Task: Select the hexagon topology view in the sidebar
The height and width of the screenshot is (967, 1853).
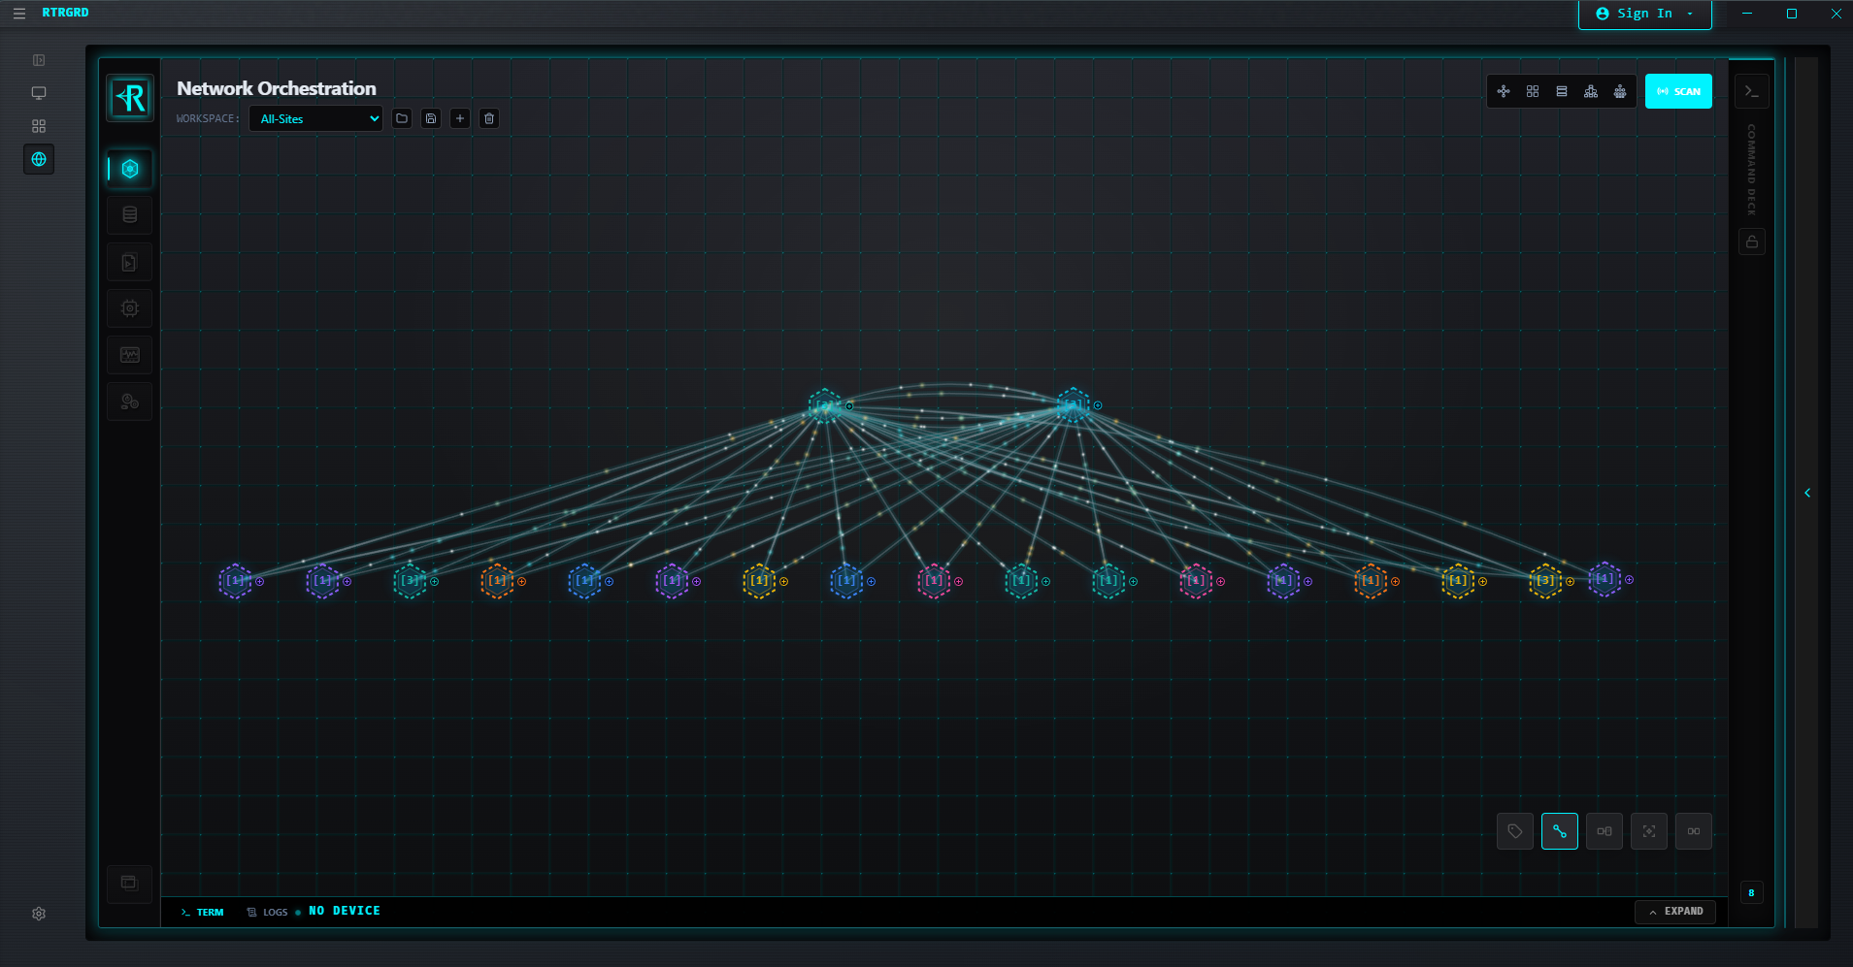Action: click(129, 168)
